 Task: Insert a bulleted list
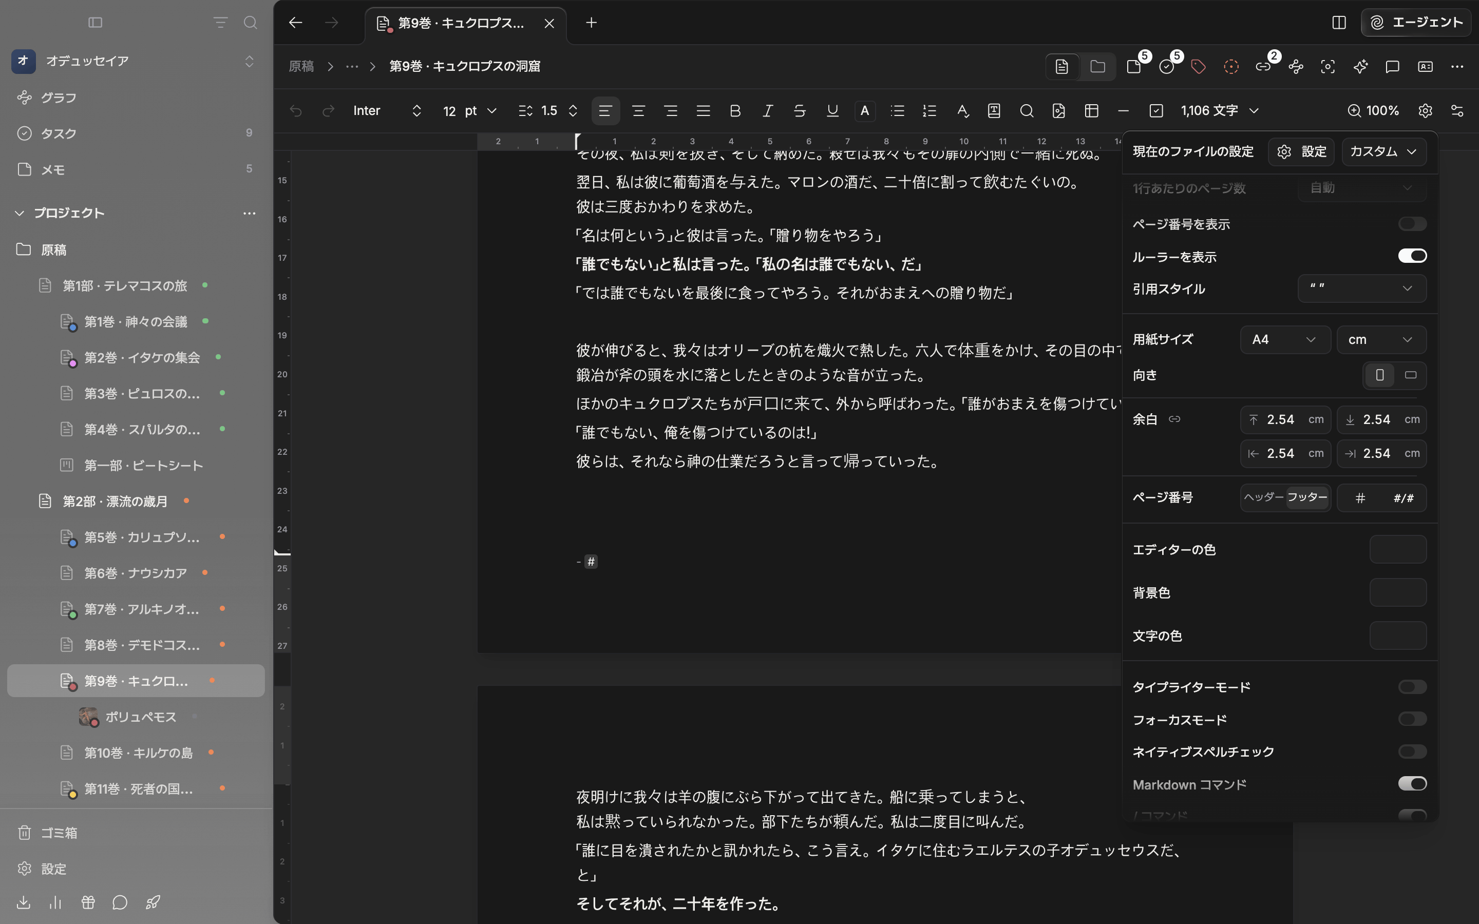897,110
